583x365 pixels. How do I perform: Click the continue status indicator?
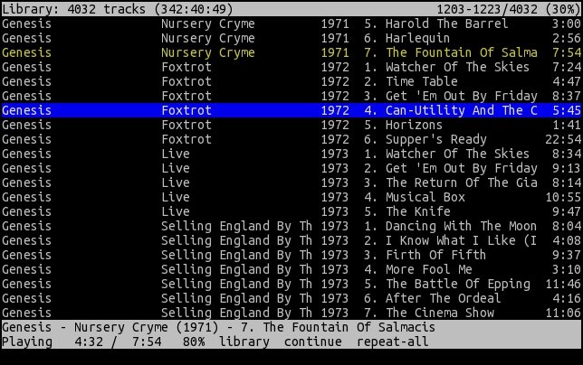pos(313,342)
